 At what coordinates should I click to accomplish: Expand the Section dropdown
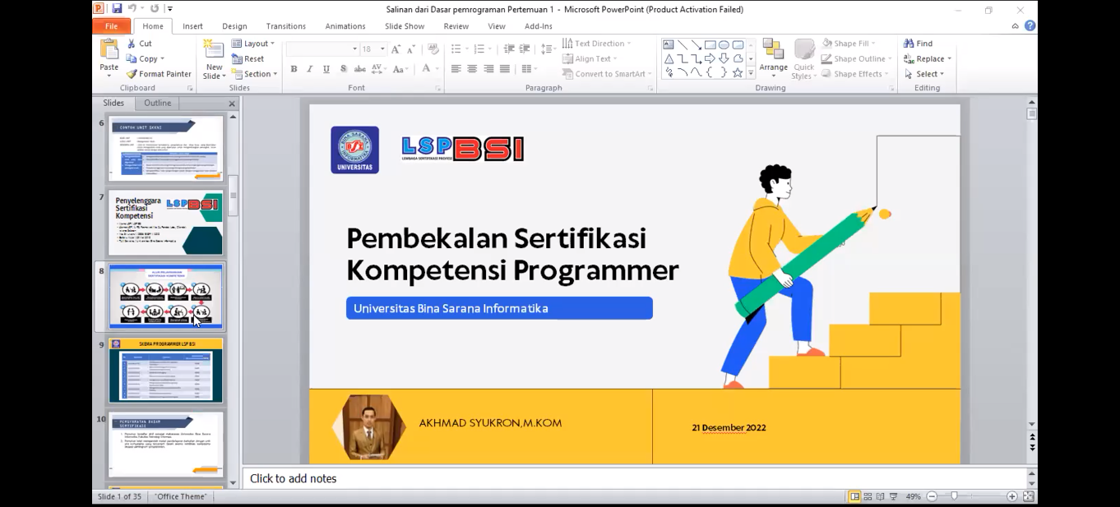coord(254,74)
